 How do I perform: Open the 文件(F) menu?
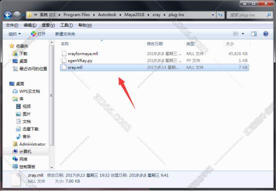(x=12, y=25)
